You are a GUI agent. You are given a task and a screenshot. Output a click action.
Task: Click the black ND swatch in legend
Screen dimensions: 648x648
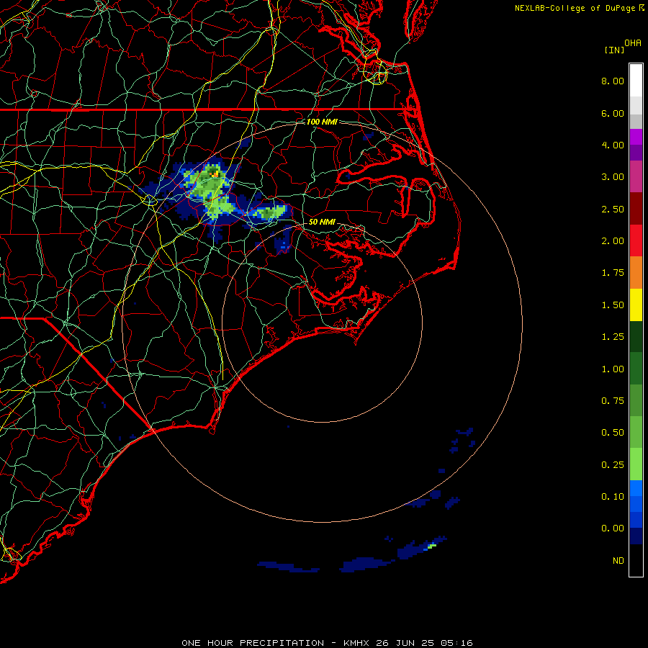click(x=636, y=560)
